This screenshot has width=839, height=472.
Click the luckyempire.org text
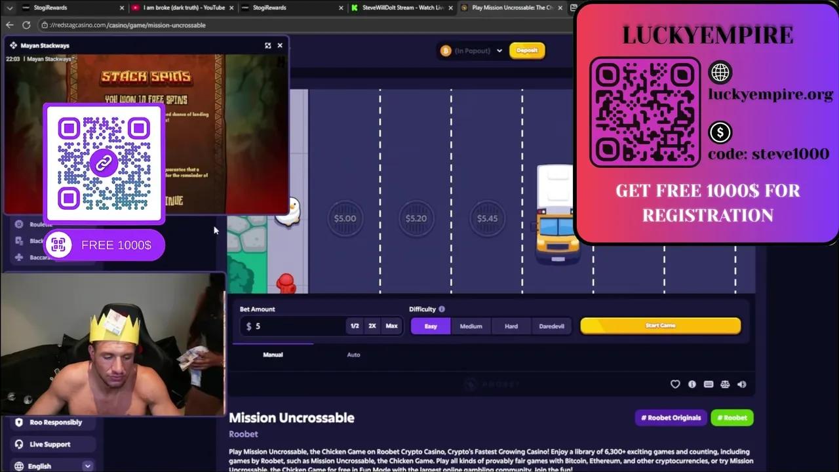coord(771,94)
